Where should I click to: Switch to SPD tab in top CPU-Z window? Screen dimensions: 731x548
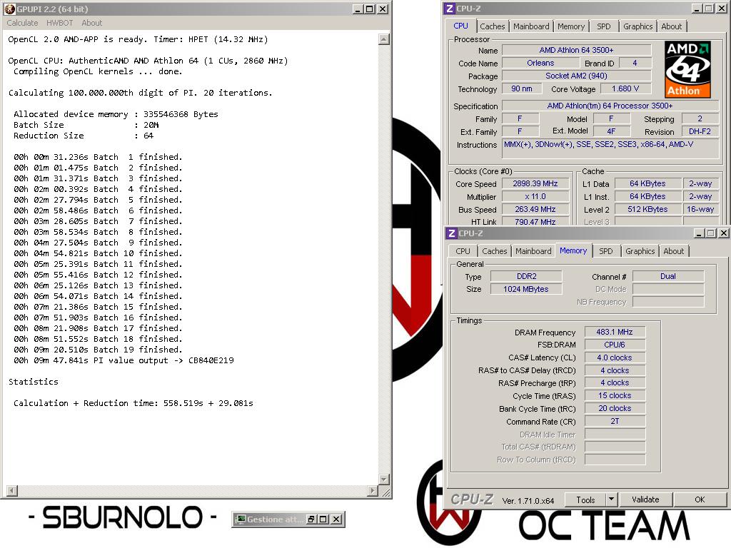coord(604,26)
